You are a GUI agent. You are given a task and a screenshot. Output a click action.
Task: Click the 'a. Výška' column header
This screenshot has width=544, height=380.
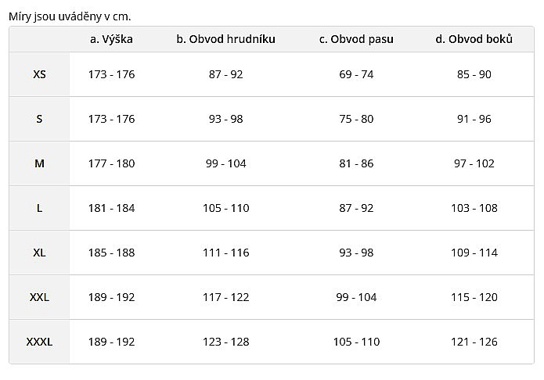(111, 39)
